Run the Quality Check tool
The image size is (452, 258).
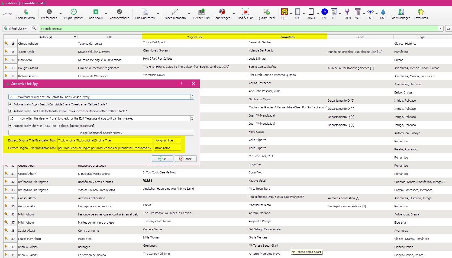pyautogui.click(x=266, y=12)
